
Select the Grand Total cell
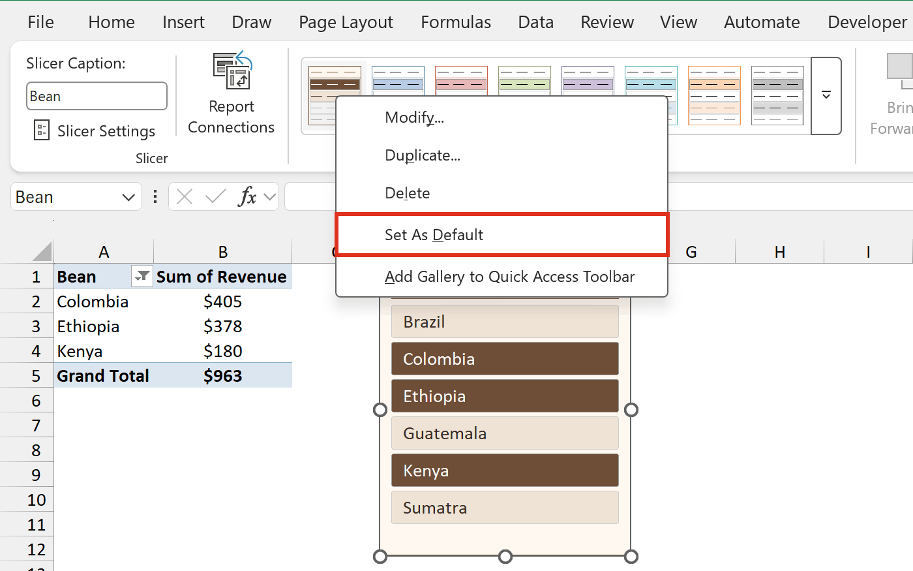click(104, 376)
